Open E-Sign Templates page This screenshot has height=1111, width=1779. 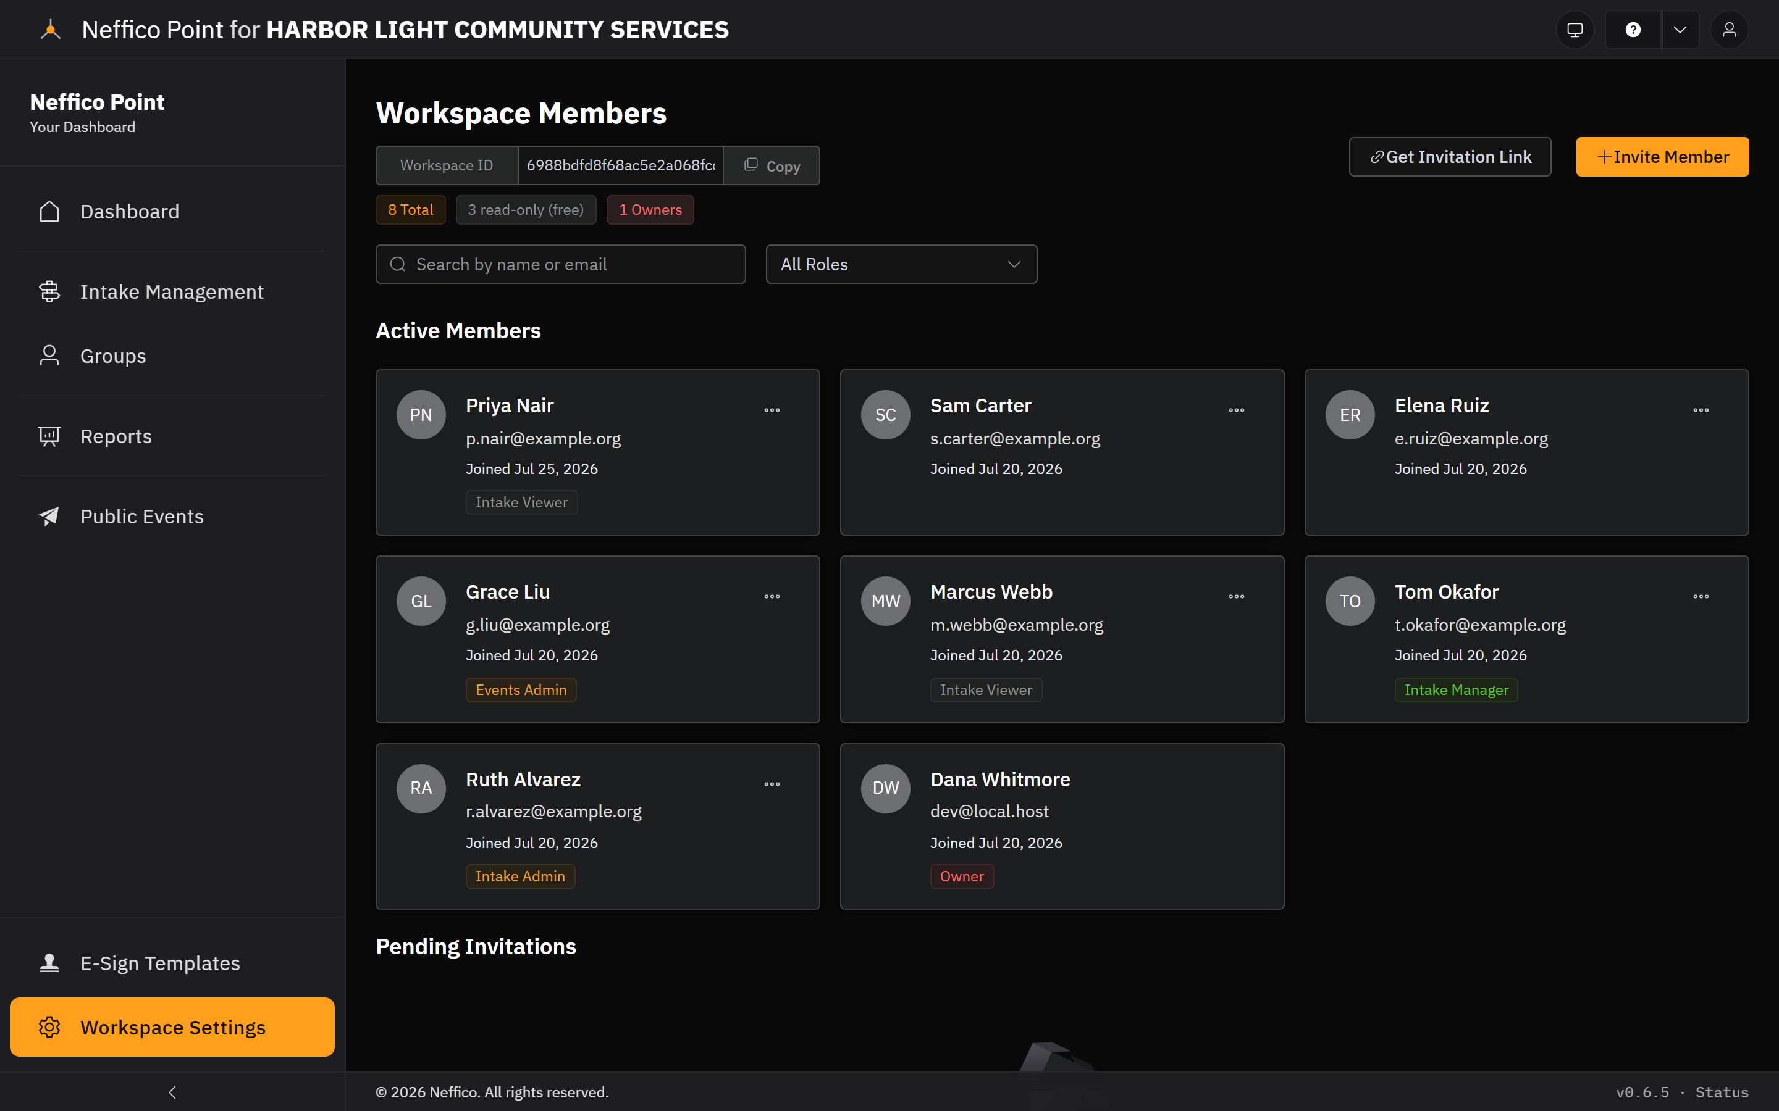pyautogui.click(x=173, y=963)
